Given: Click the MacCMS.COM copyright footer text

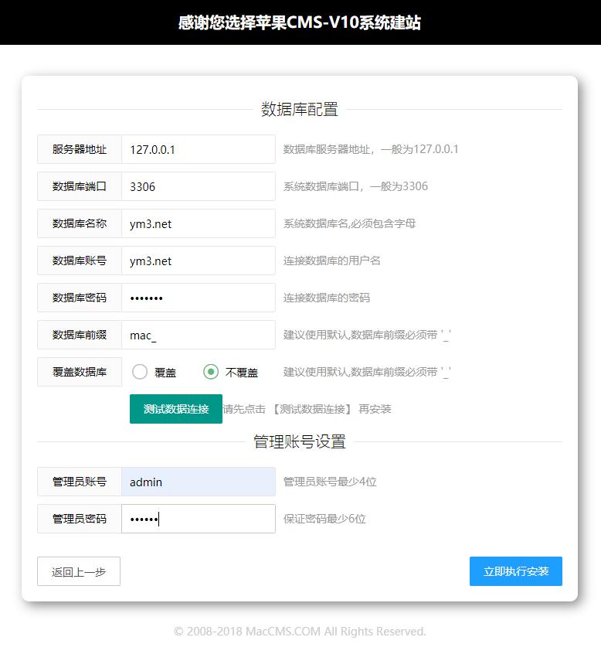Looking at the screenshot, I should (300, 632).
